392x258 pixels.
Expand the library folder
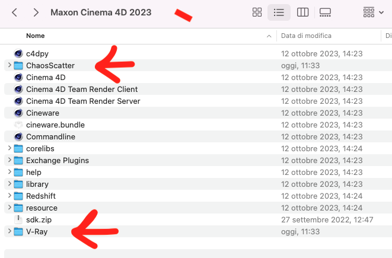coord(9,184)
